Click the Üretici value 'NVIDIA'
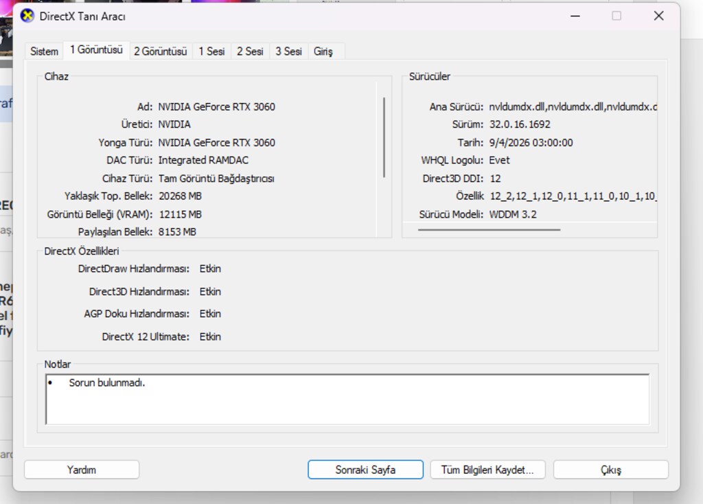 174,124
